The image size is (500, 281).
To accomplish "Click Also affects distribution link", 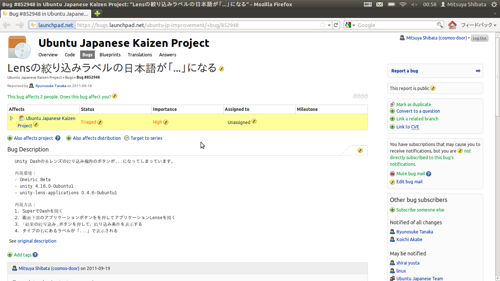I will tap(97, 138).
